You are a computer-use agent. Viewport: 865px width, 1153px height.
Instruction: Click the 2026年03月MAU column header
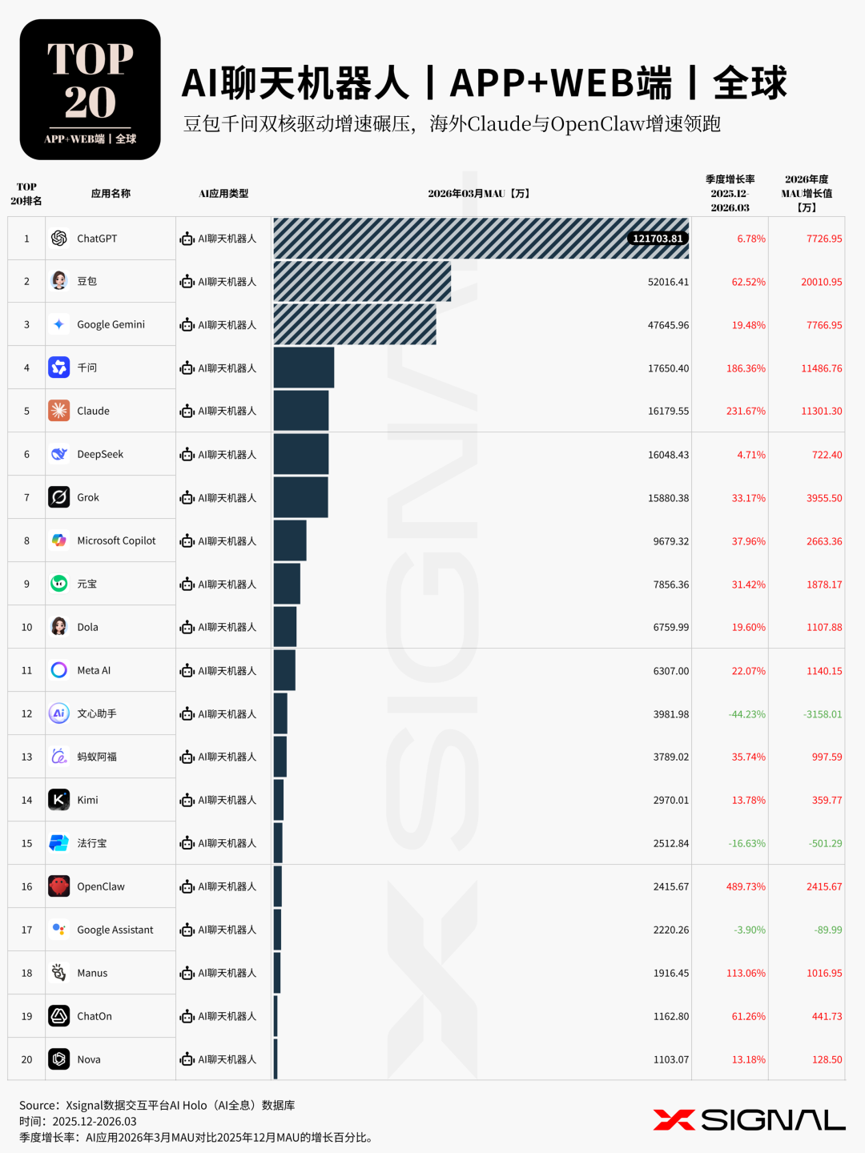[479, 194]
